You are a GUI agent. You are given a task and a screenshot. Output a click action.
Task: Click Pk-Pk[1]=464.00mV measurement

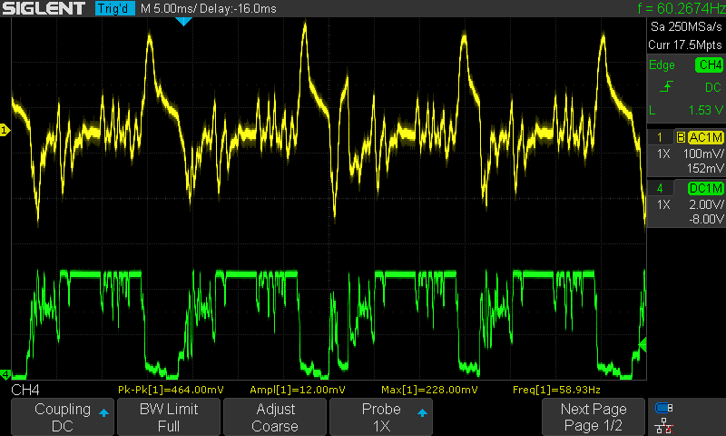pos(171,390)
